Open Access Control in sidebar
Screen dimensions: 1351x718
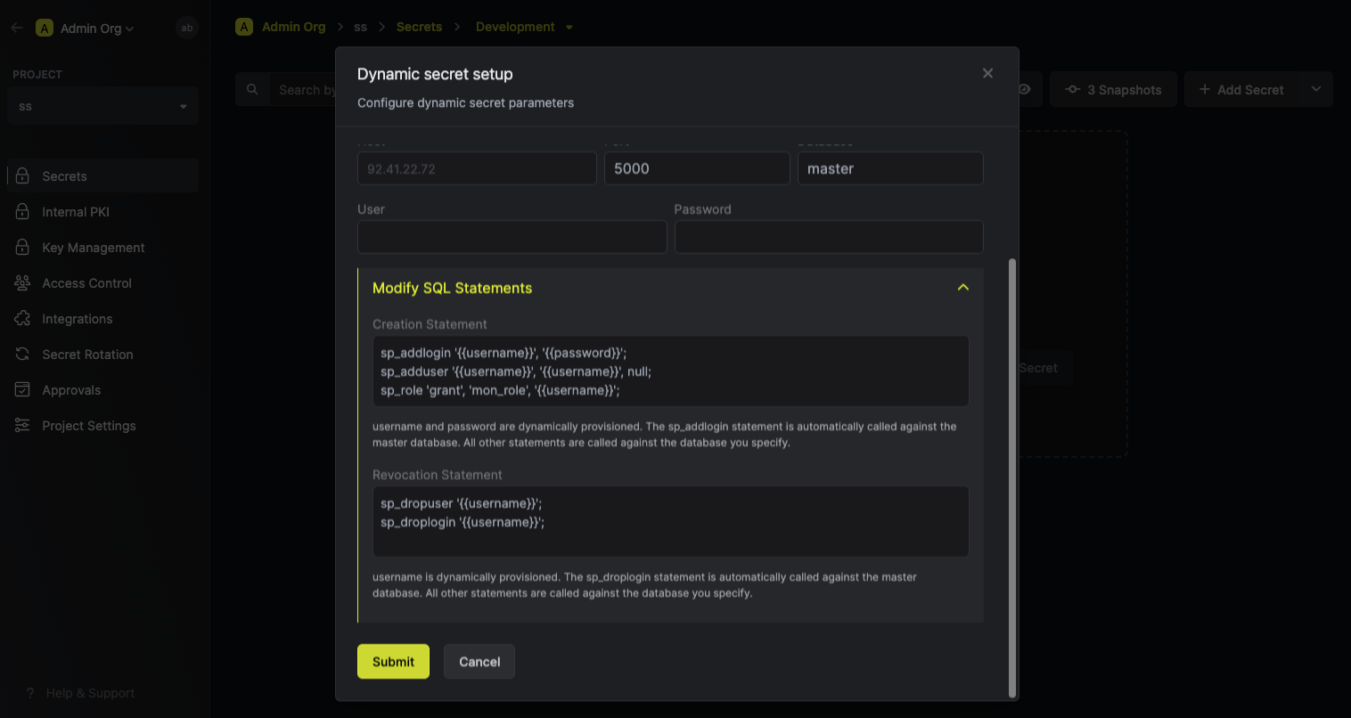103,283
